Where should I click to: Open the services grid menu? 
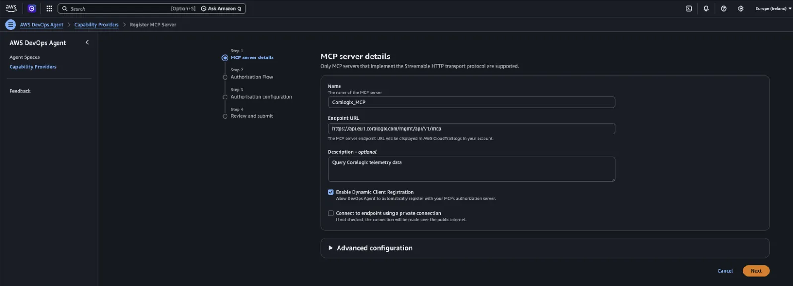(49, 8)
